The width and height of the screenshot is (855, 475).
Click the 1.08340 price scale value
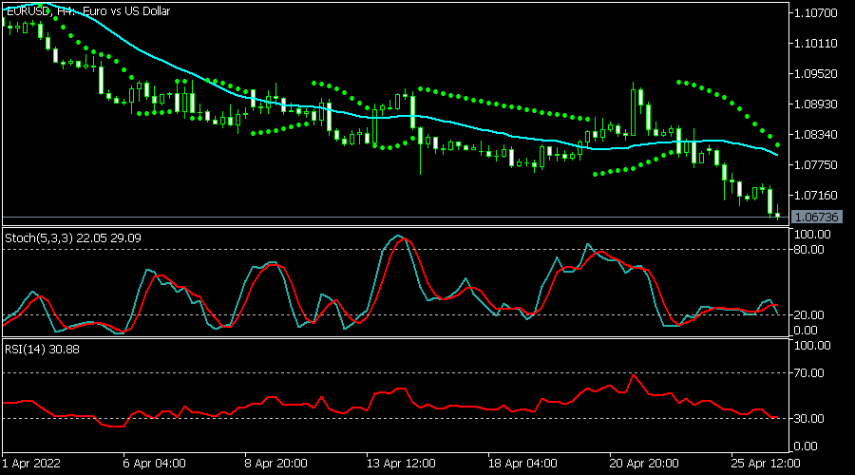tap(816, 135)
